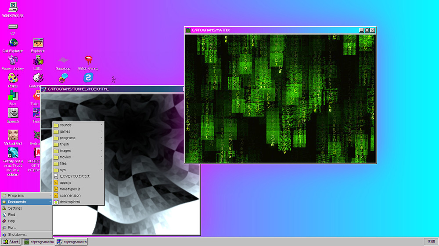Launch Cat Explorer from desktop
439x246 pixels.
pyautogui.click(x=13, y=46)
